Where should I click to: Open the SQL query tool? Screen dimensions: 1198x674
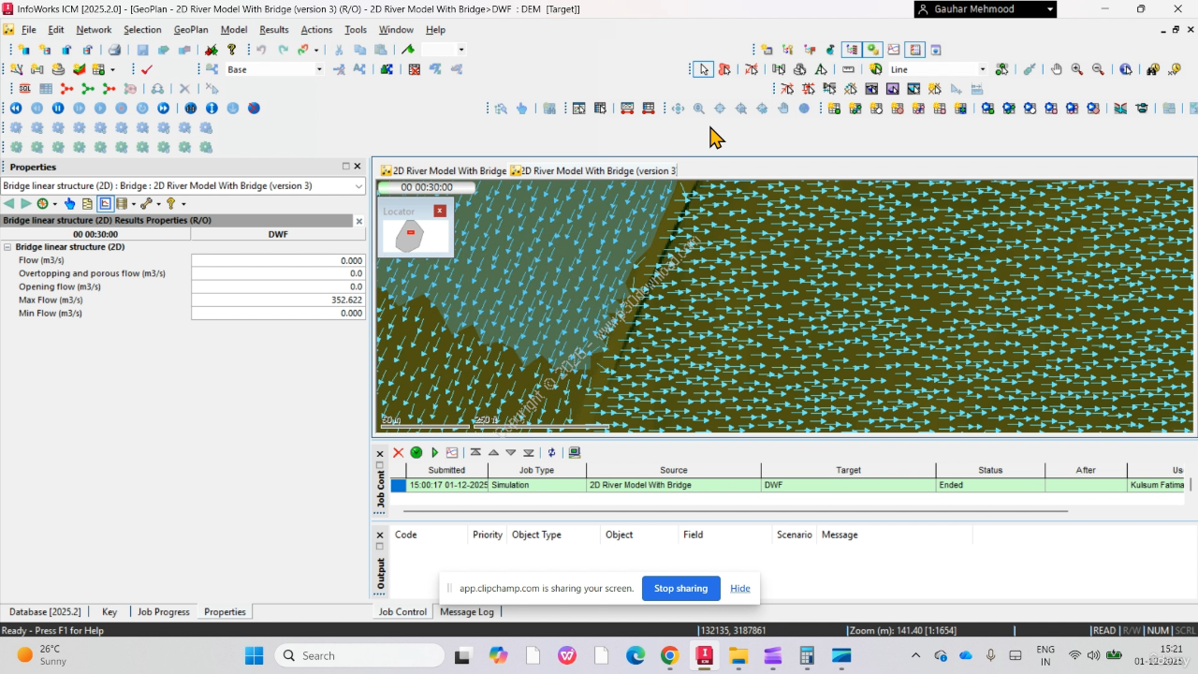[x=25, y=89]
